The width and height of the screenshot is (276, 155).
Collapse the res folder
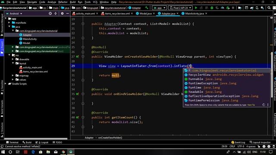coord(9,55)
